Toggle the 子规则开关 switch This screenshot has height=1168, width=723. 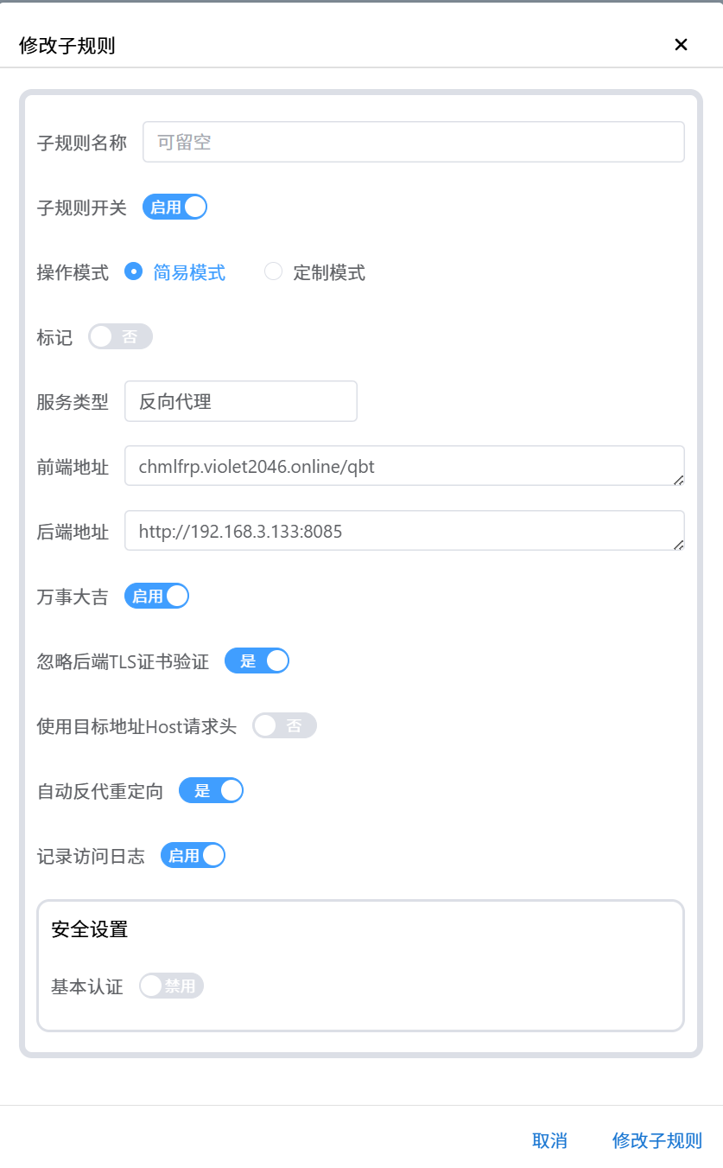pos(174,207)
